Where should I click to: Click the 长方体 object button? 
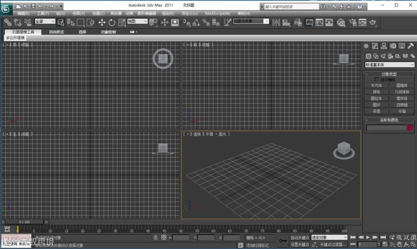[x=376, y=85]
